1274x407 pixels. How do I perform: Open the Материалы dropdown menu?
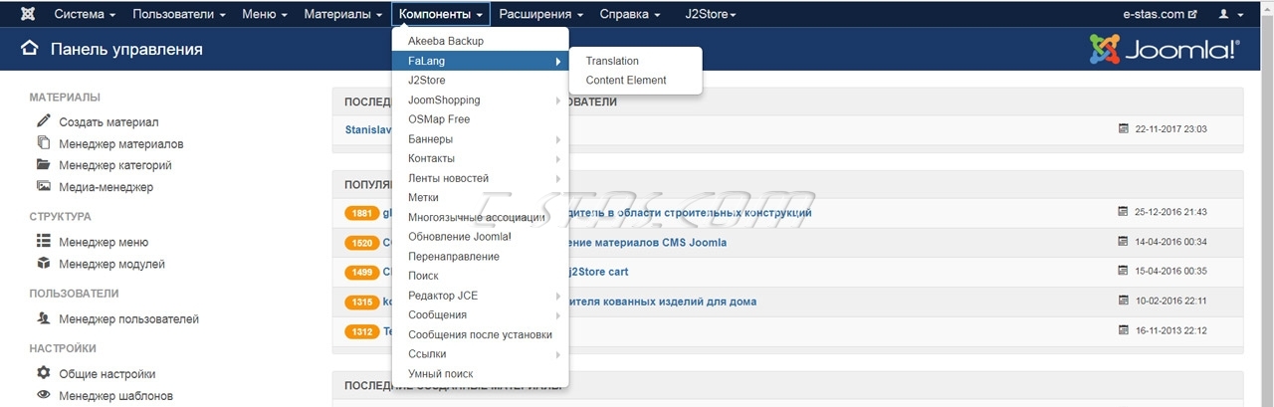coord(343,15)
